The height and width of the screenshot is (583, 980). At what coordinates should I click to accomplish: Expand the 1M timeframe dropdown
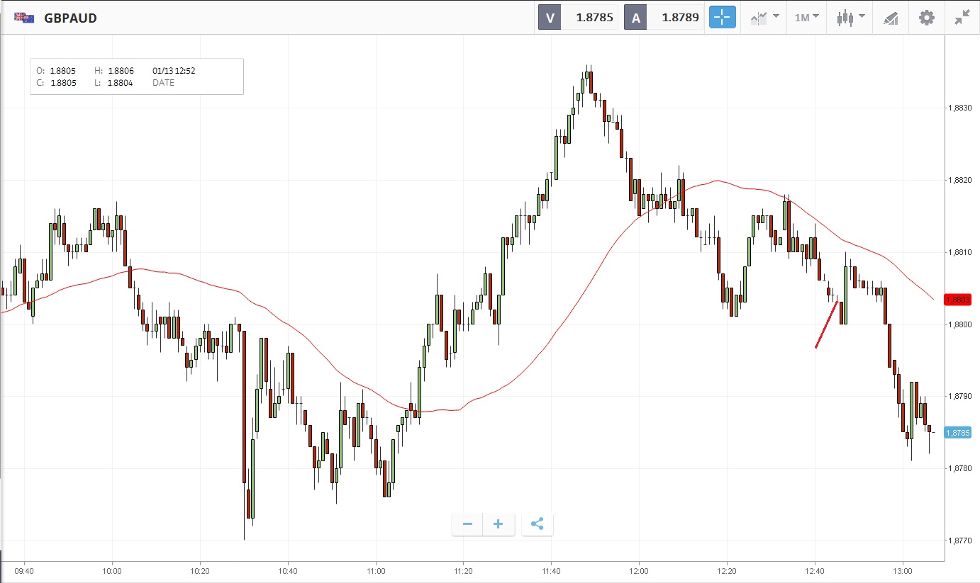806,18
